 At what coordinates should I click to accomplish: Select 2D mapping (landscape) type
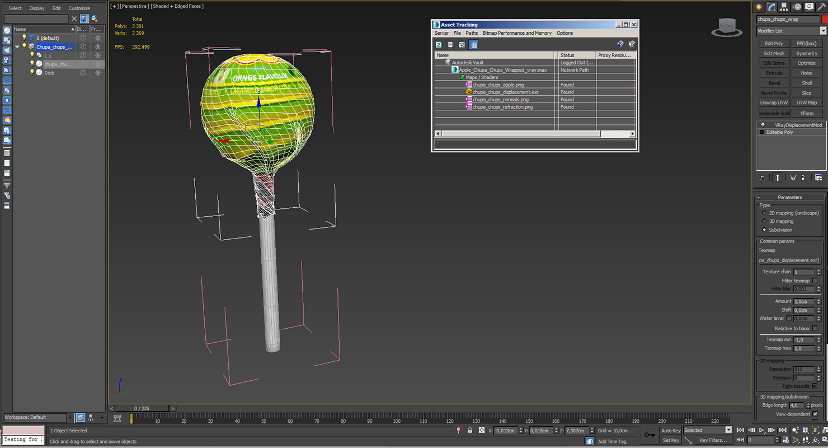click(x=764, y=213)
